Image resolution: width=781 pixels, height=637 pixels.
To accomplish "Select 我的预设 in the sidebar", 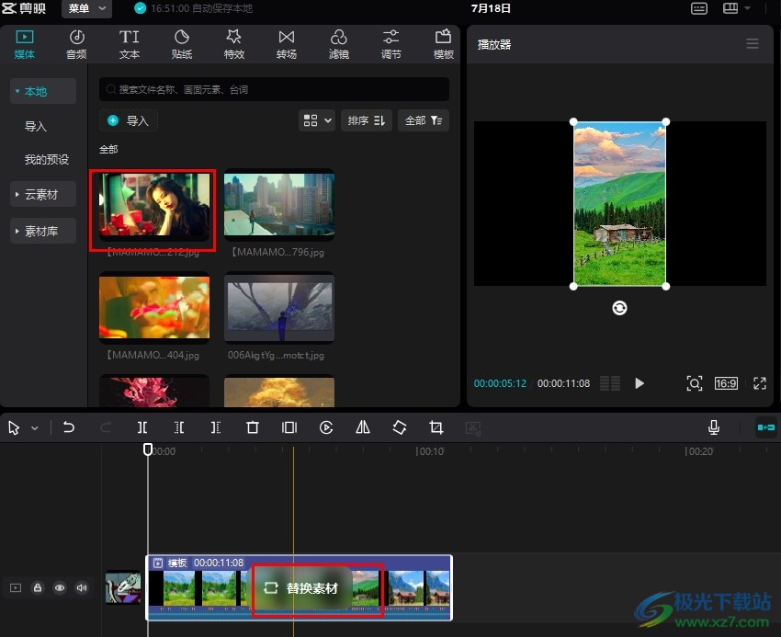I will coord(47,160).
